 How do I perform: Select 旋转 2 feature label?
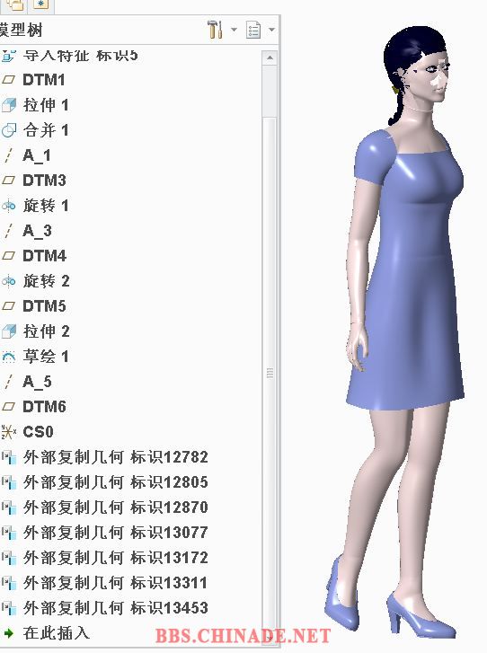(46, 281)
